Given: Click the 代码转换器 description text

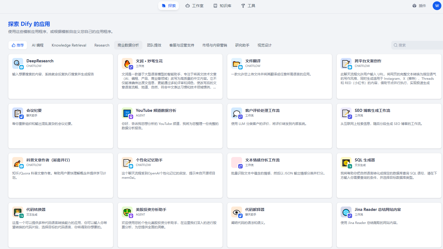Looking at the screenshot, I should click(60, 225).
